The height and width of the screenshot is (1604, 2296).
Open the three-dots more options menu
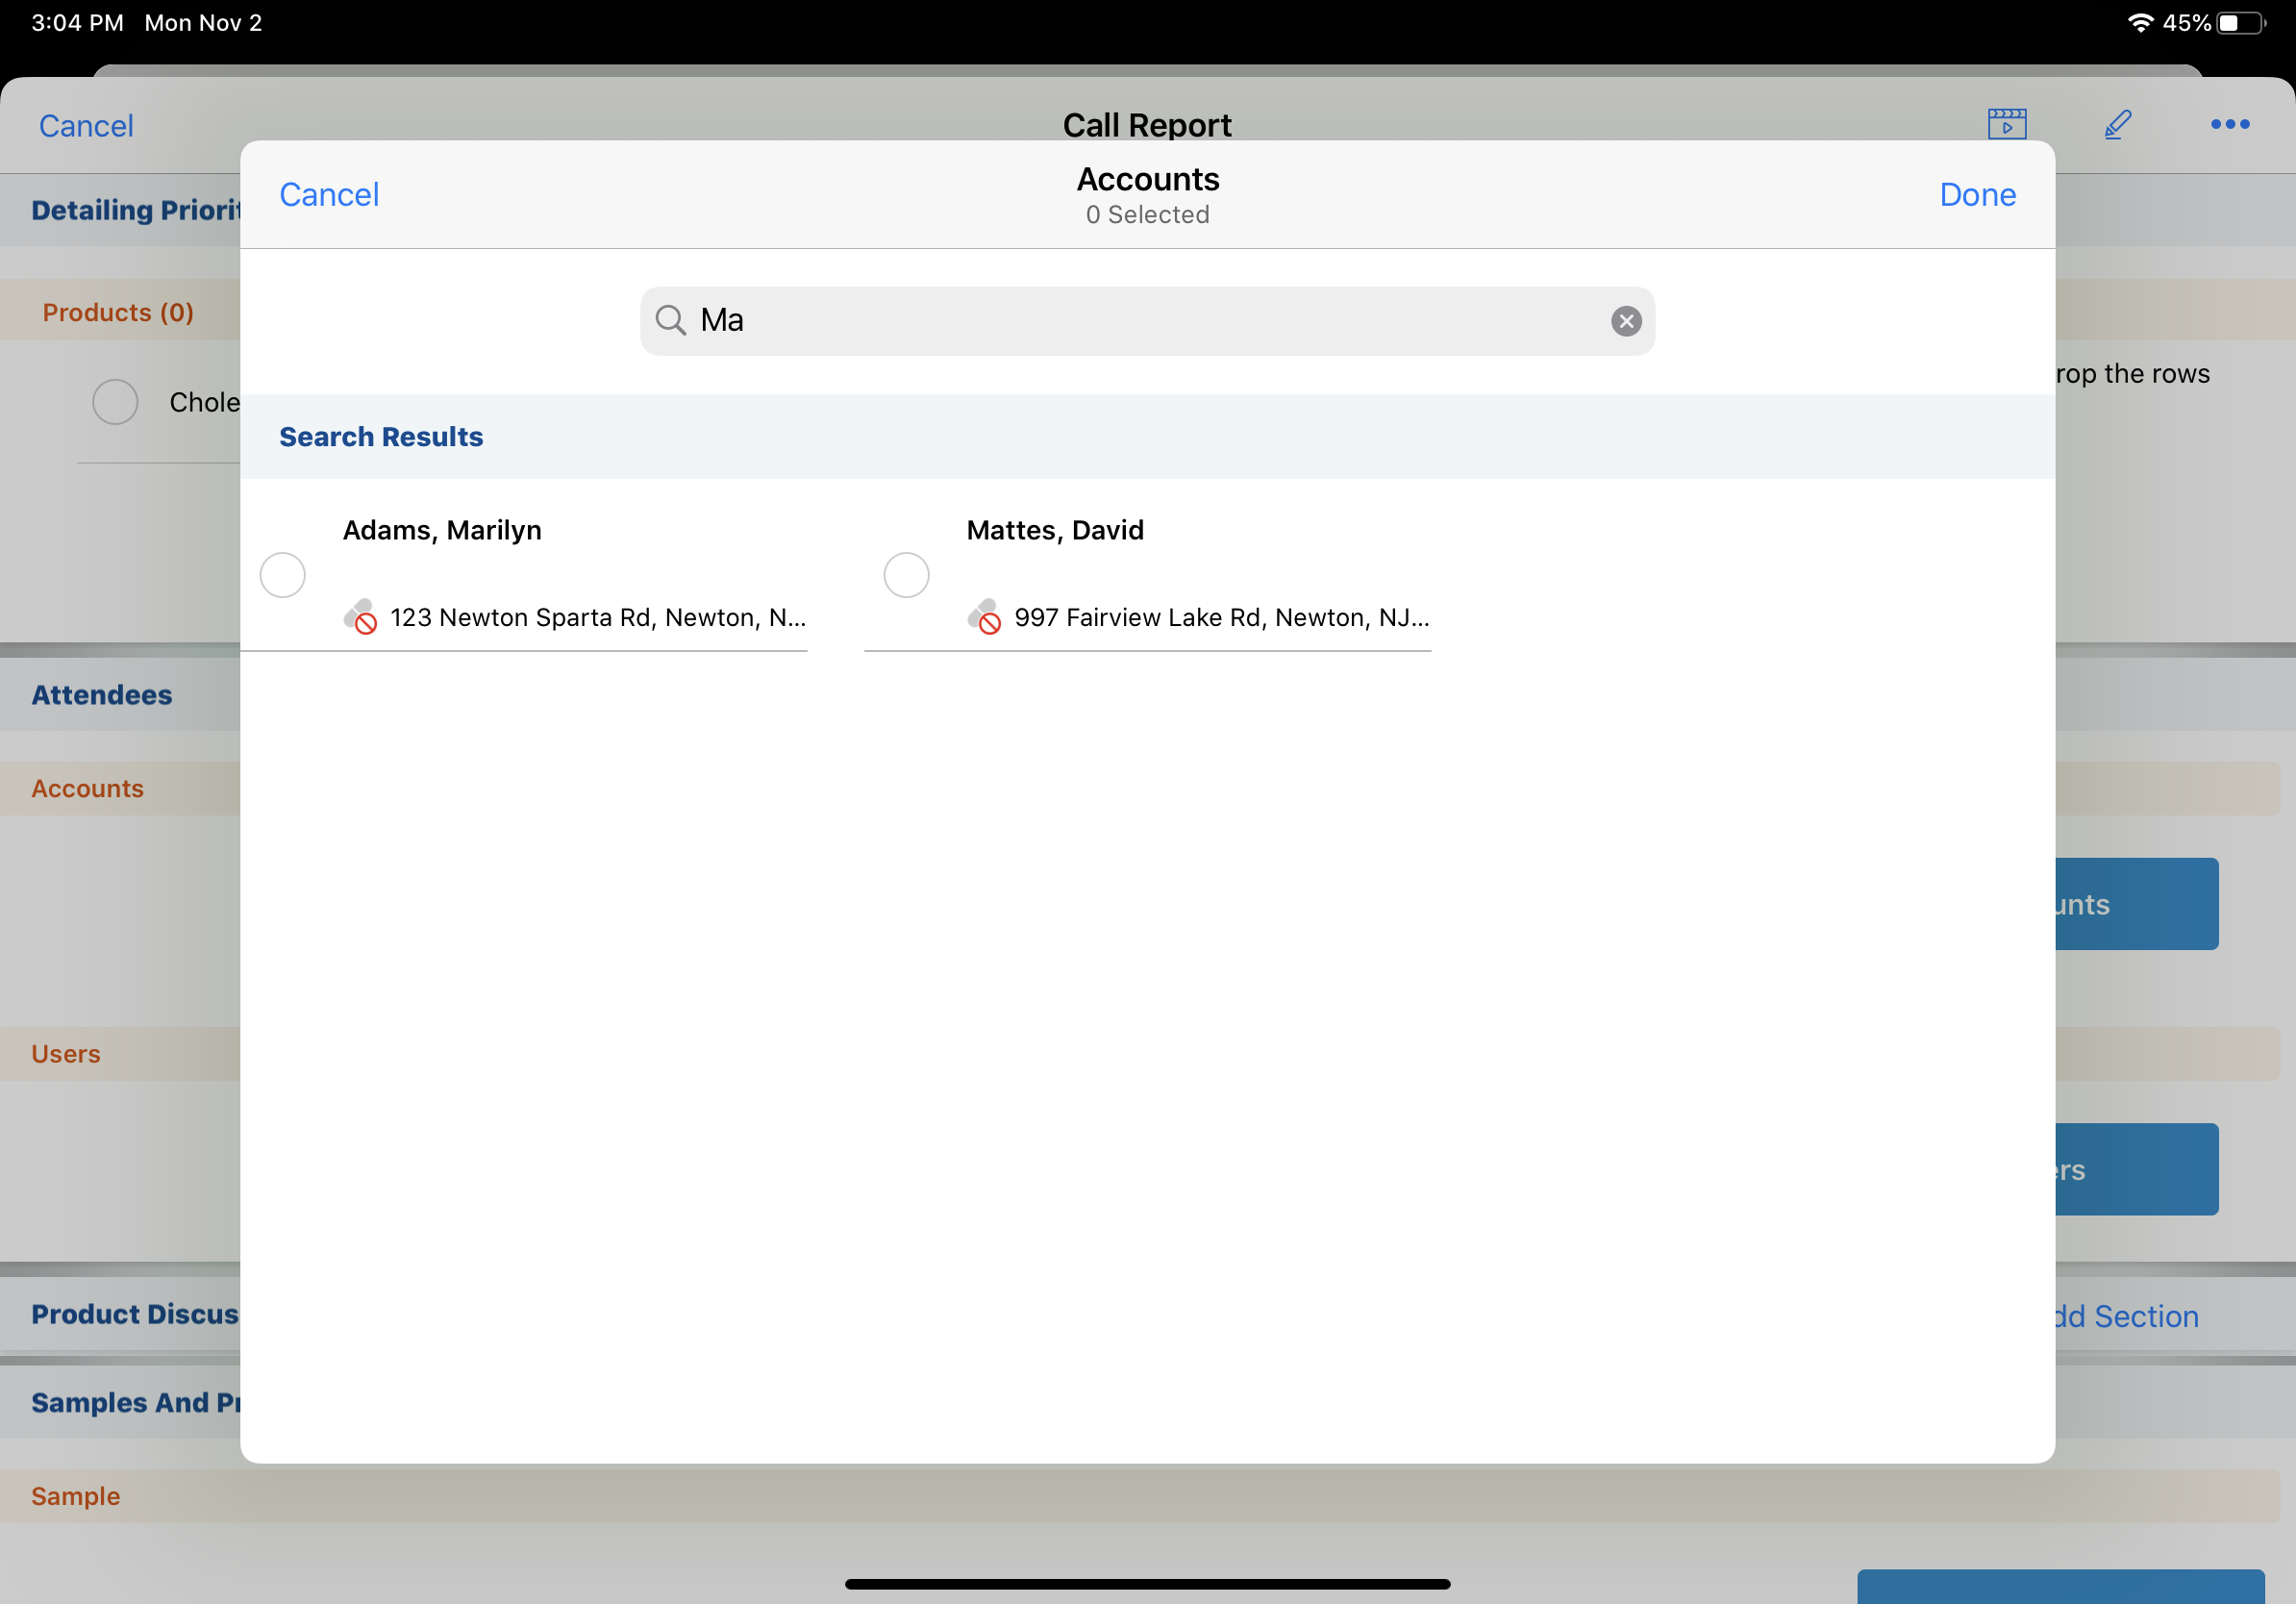pos(2229,124)
